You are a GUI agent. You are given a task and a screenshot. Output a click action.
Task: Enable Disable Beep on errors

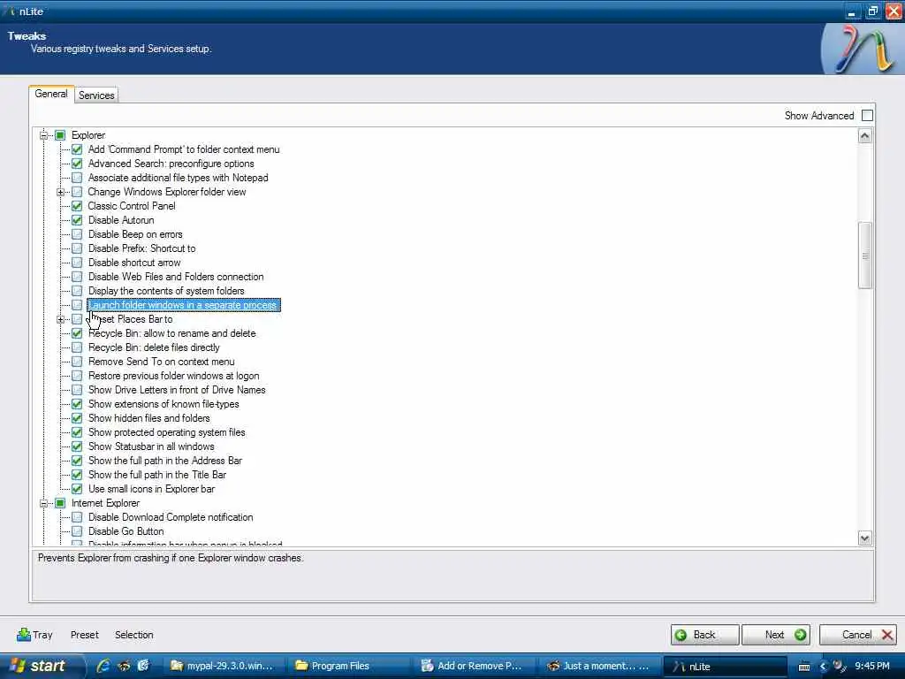point(77,234)
